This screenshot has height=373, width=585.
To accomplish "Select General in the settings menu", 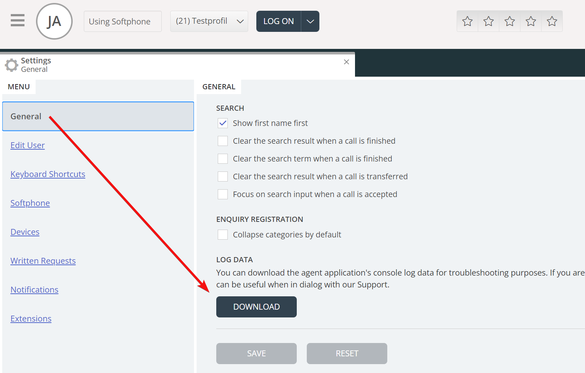I will coord(98,116).
